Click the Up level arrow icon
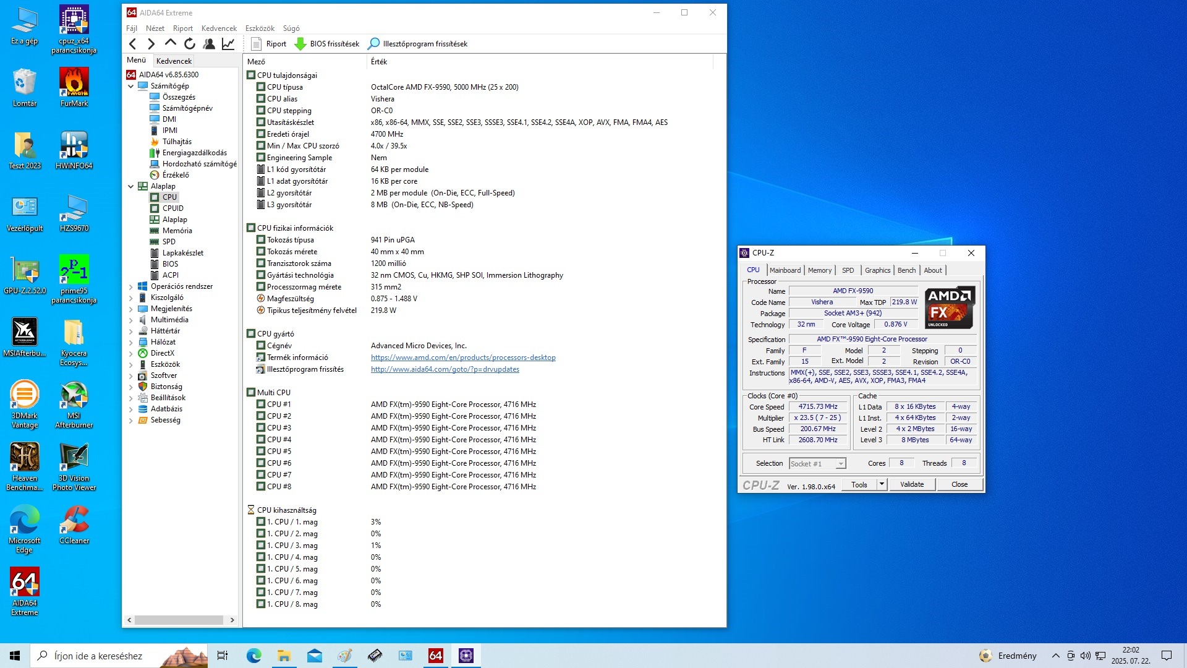 point(171,43)
